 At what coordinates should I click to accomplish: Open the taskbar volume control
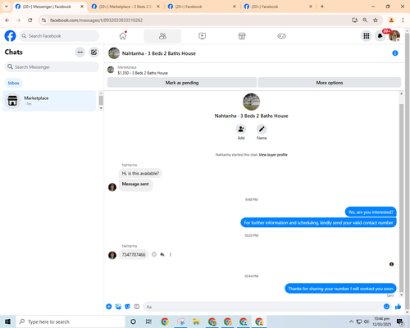367,321
